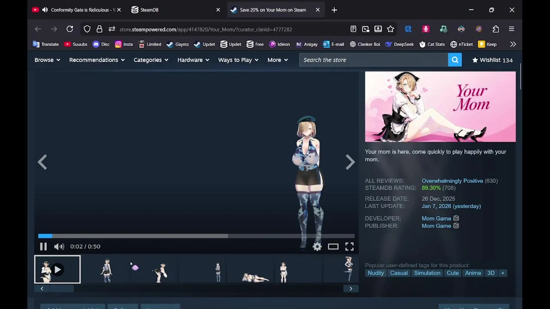
Task: Open the Insta bookmark
Action: point(124,44)
